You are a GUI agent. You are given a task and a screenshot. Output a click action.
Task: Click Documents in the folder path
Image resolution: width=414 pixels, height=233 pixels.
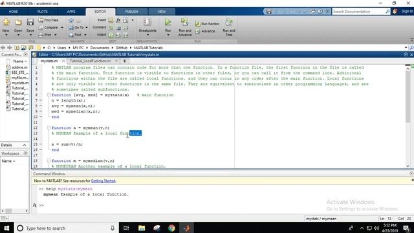point(100,48)
